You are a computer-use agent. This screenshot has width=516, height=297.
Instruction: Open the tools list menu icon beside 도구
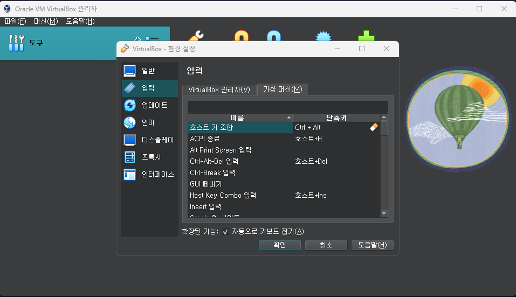tap(152, 38)
